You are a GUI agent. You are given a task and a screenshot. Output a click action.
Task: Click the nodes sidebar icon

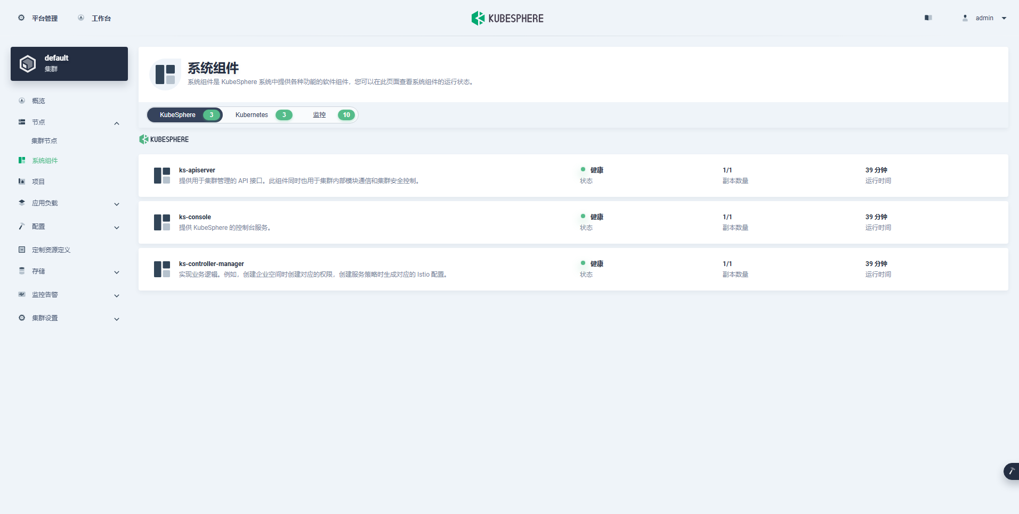(x=22, y=122)
